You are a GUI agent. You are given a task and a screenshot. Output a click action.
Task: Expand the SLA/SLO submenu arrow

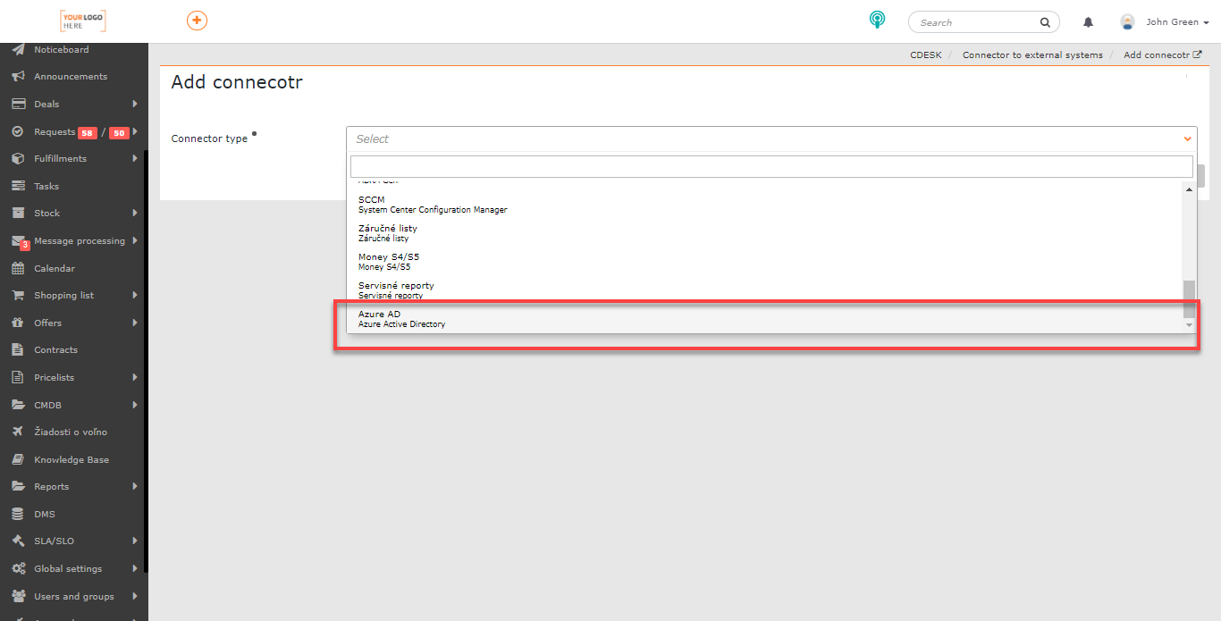[134, 541]
